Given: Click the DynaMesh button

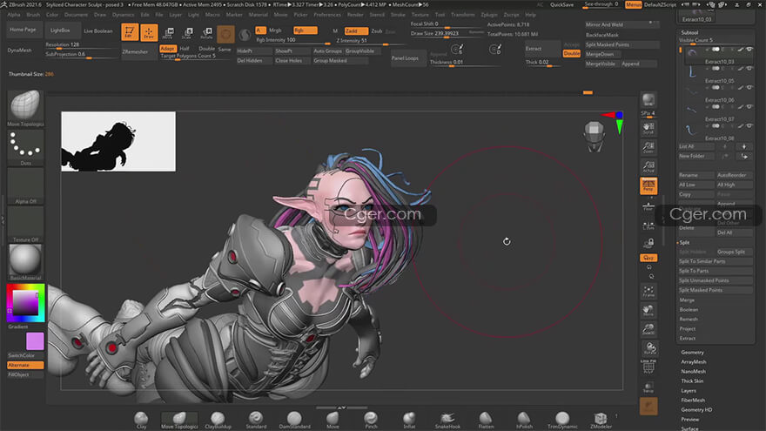Looking at the screenshot, I should pyautogui.click(x=19, y=51).
